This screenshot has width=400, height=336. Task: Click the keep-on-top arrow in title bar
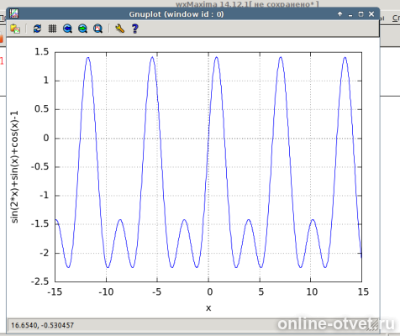tap(339, 14)
